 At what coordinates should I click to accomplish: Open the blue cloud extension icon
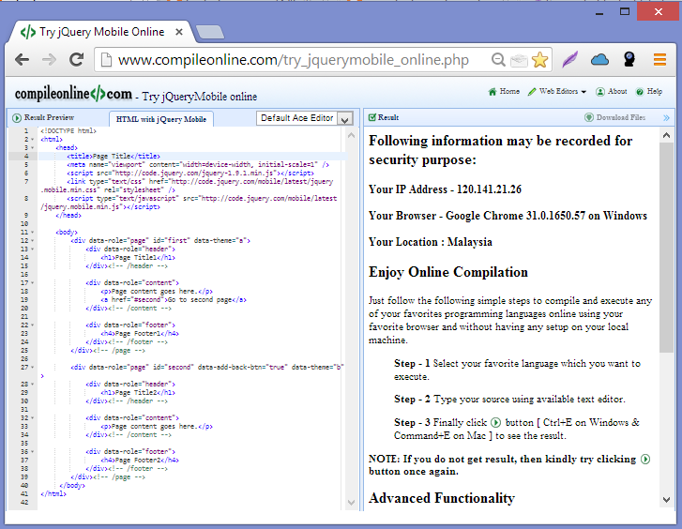click(x=599, y=60)
